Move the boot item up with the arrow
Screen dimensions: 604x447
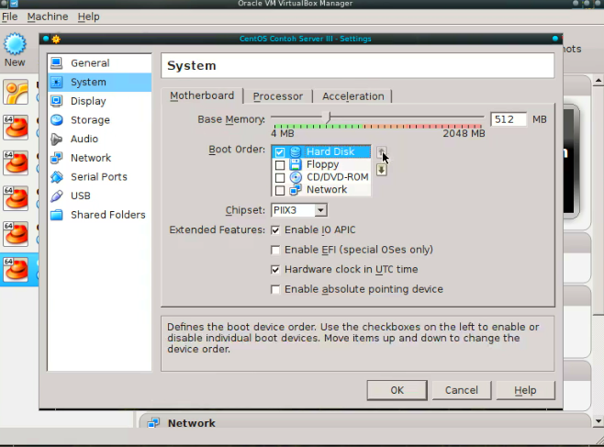pyautogui.click(x=381, y=151)
